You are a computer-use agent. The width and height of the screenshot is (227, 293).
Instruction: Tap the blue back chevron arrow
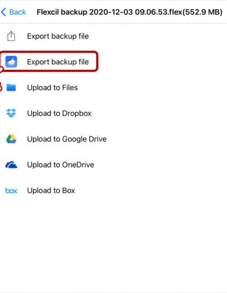click(x=3, y=12)
